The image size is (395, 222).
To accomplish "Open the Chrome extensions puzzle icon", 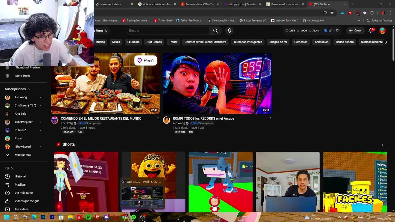I will coord(372,13).
